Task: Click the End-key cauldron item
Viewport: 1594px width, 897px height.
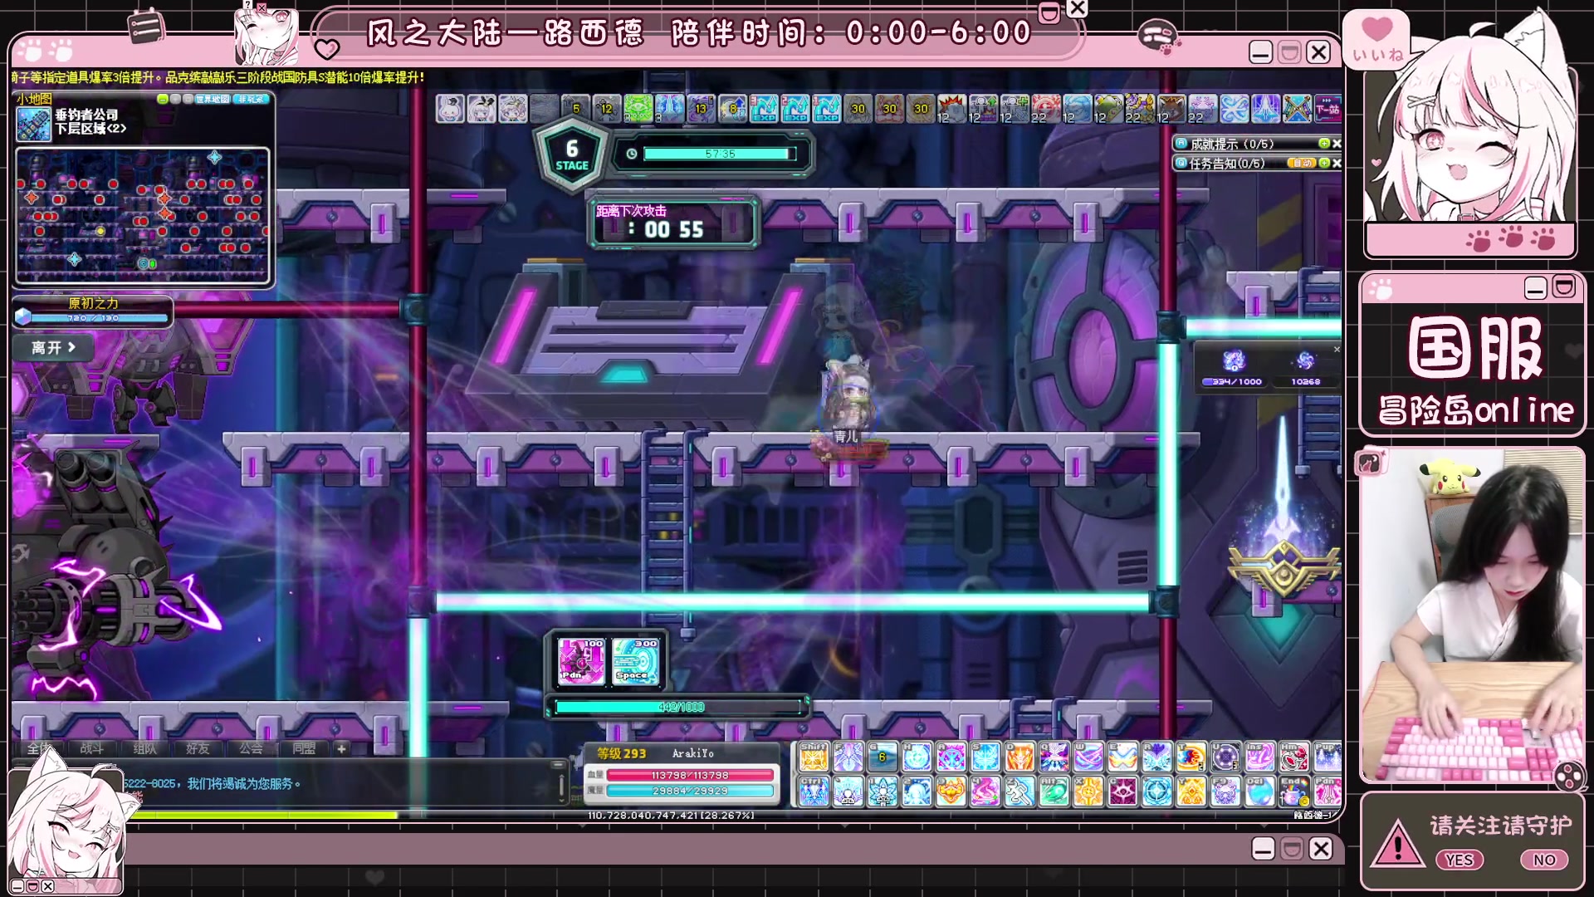Action: pyautogui.click(x=1293, y=792)
